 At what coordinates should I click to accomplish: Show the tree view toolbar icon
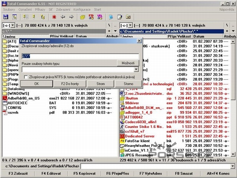tap(43, 17)
